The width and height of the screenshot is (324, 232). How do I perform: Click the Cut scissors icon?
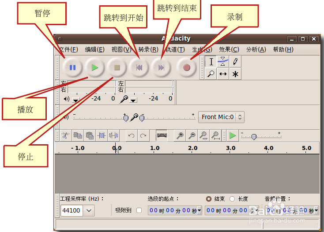pyautogui.click(x=66, y=135)
